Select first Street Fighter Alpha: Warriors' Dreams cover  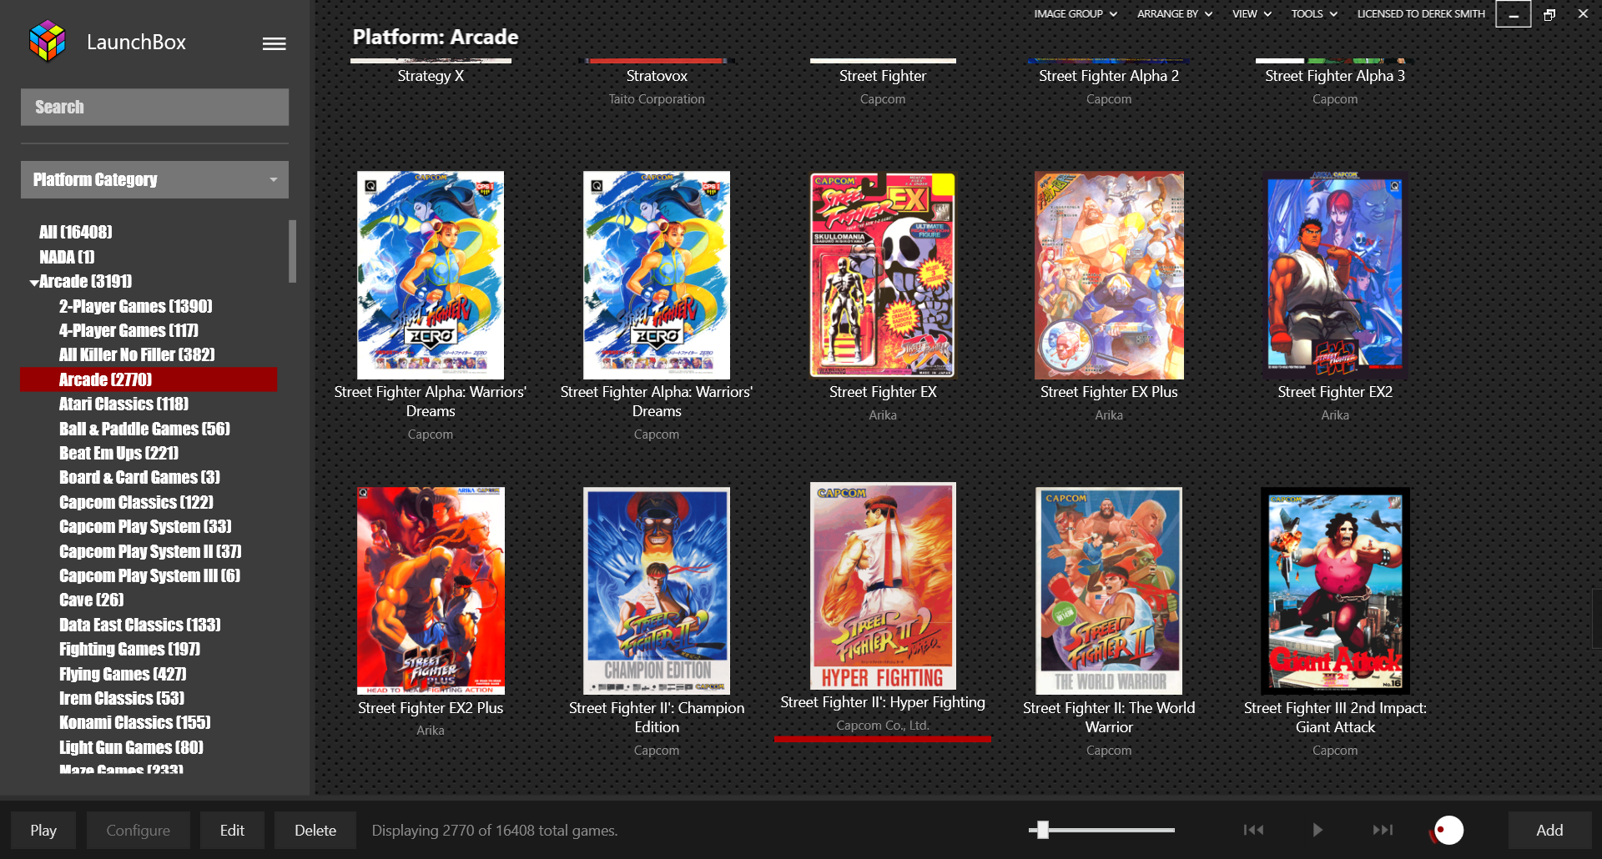point(431,275)
